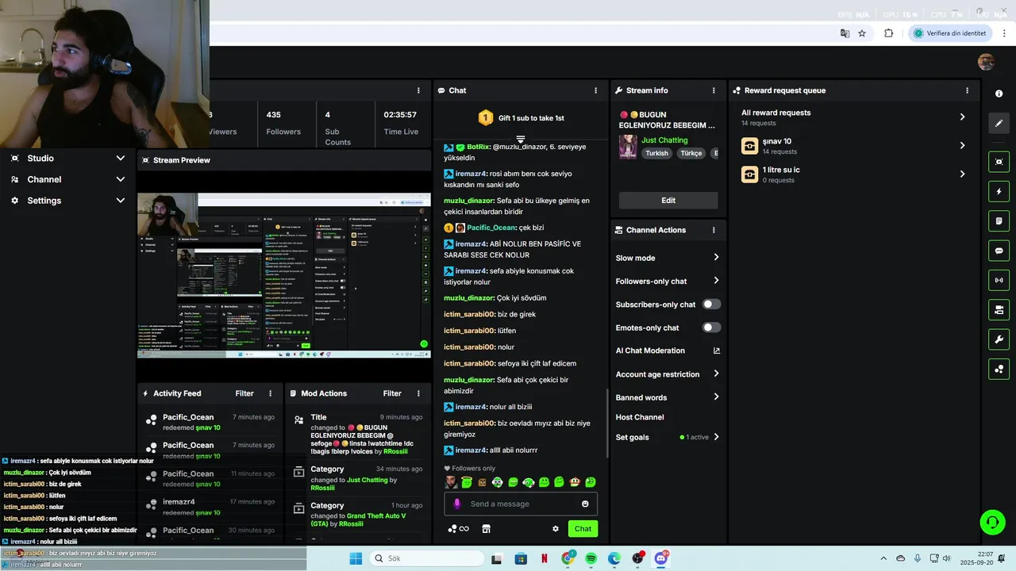The image size is (1016, 571).
Task: Open the shop icon below chat
Action: tap(486, 529)
